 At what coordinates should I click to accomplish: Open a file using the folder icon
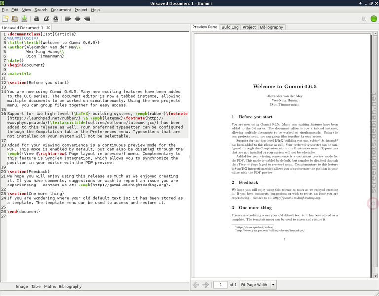(15, 19)
